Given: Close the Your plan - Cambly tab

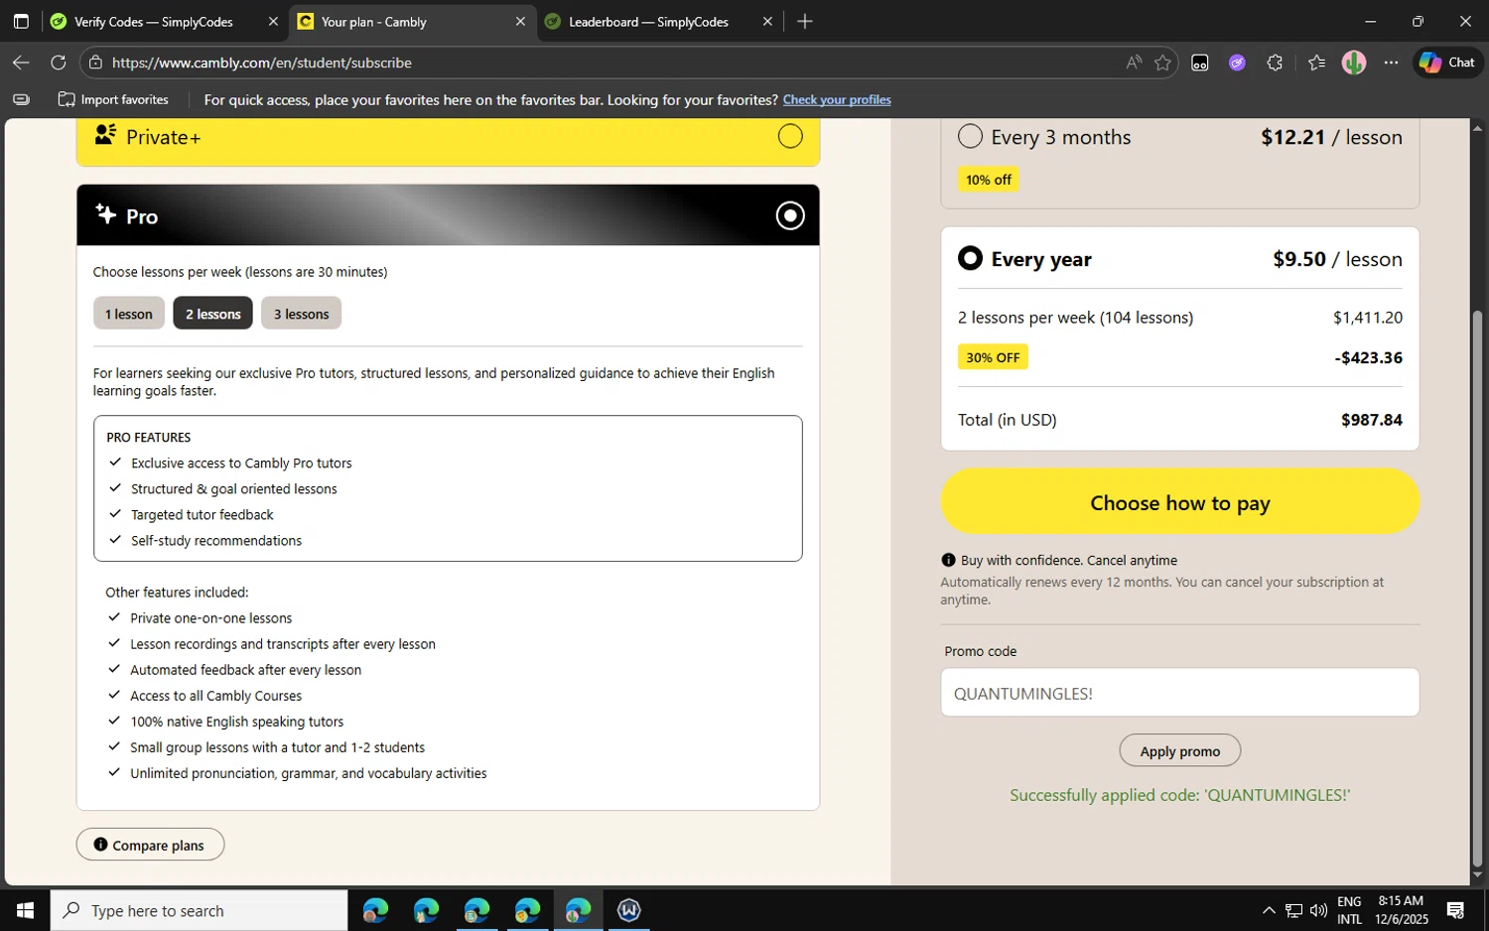Looking at the screenshot, I should (520, 22).
